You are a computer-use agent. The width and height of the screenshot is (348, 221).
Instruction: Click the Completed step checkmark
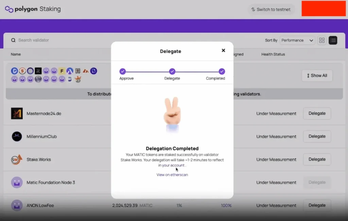tap(222, 72)
